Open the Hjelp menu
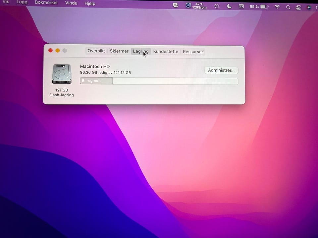 pos(90,4)
